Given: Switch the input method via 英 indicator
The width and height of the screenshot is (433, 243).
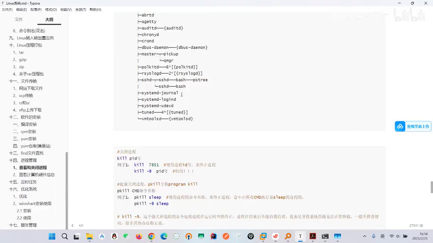Looking at the screenshot, I should pyautogui.click(x=382, y=236).
